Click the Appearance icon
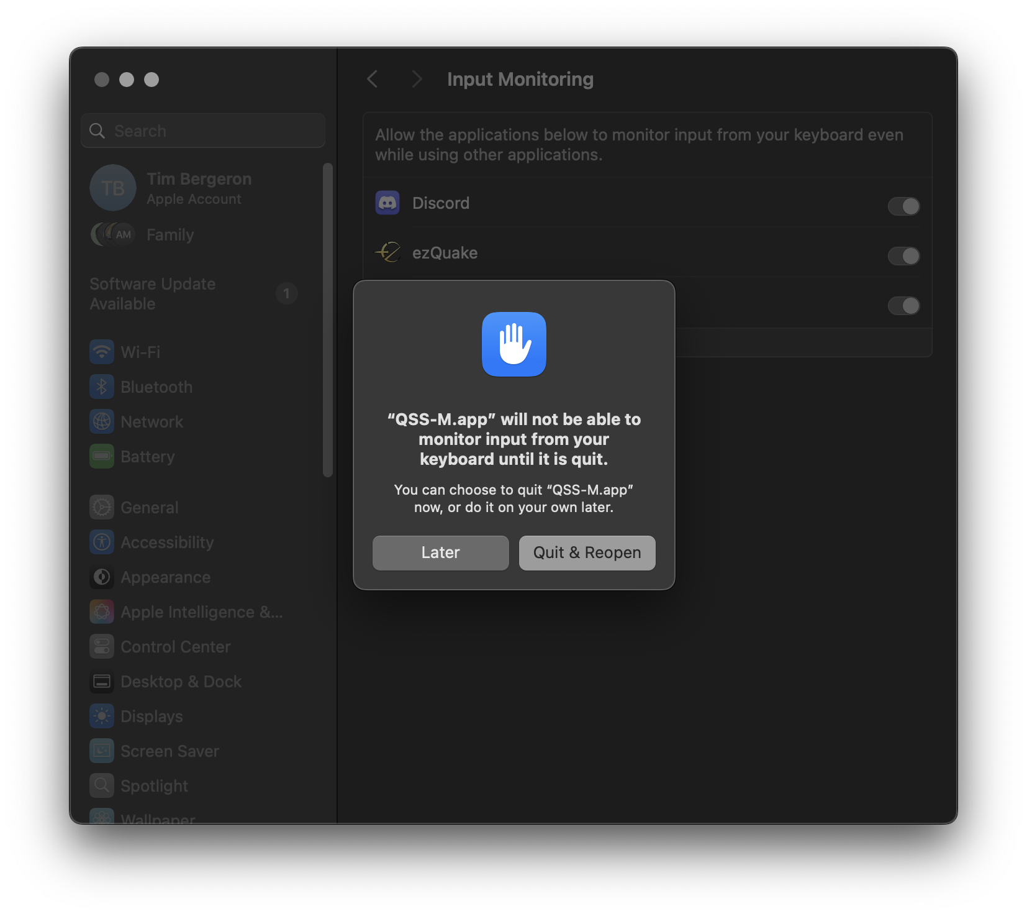 tap(102, 577)
